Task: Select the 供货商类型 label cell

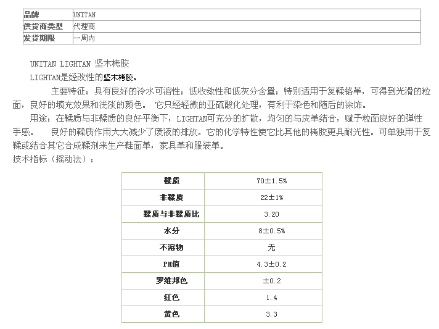Action: tap(46, 27)
